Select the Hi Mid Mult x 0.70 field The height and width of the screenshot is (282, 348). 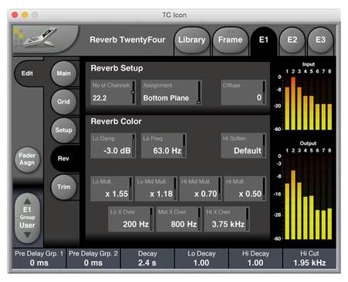tap(200, 189)
